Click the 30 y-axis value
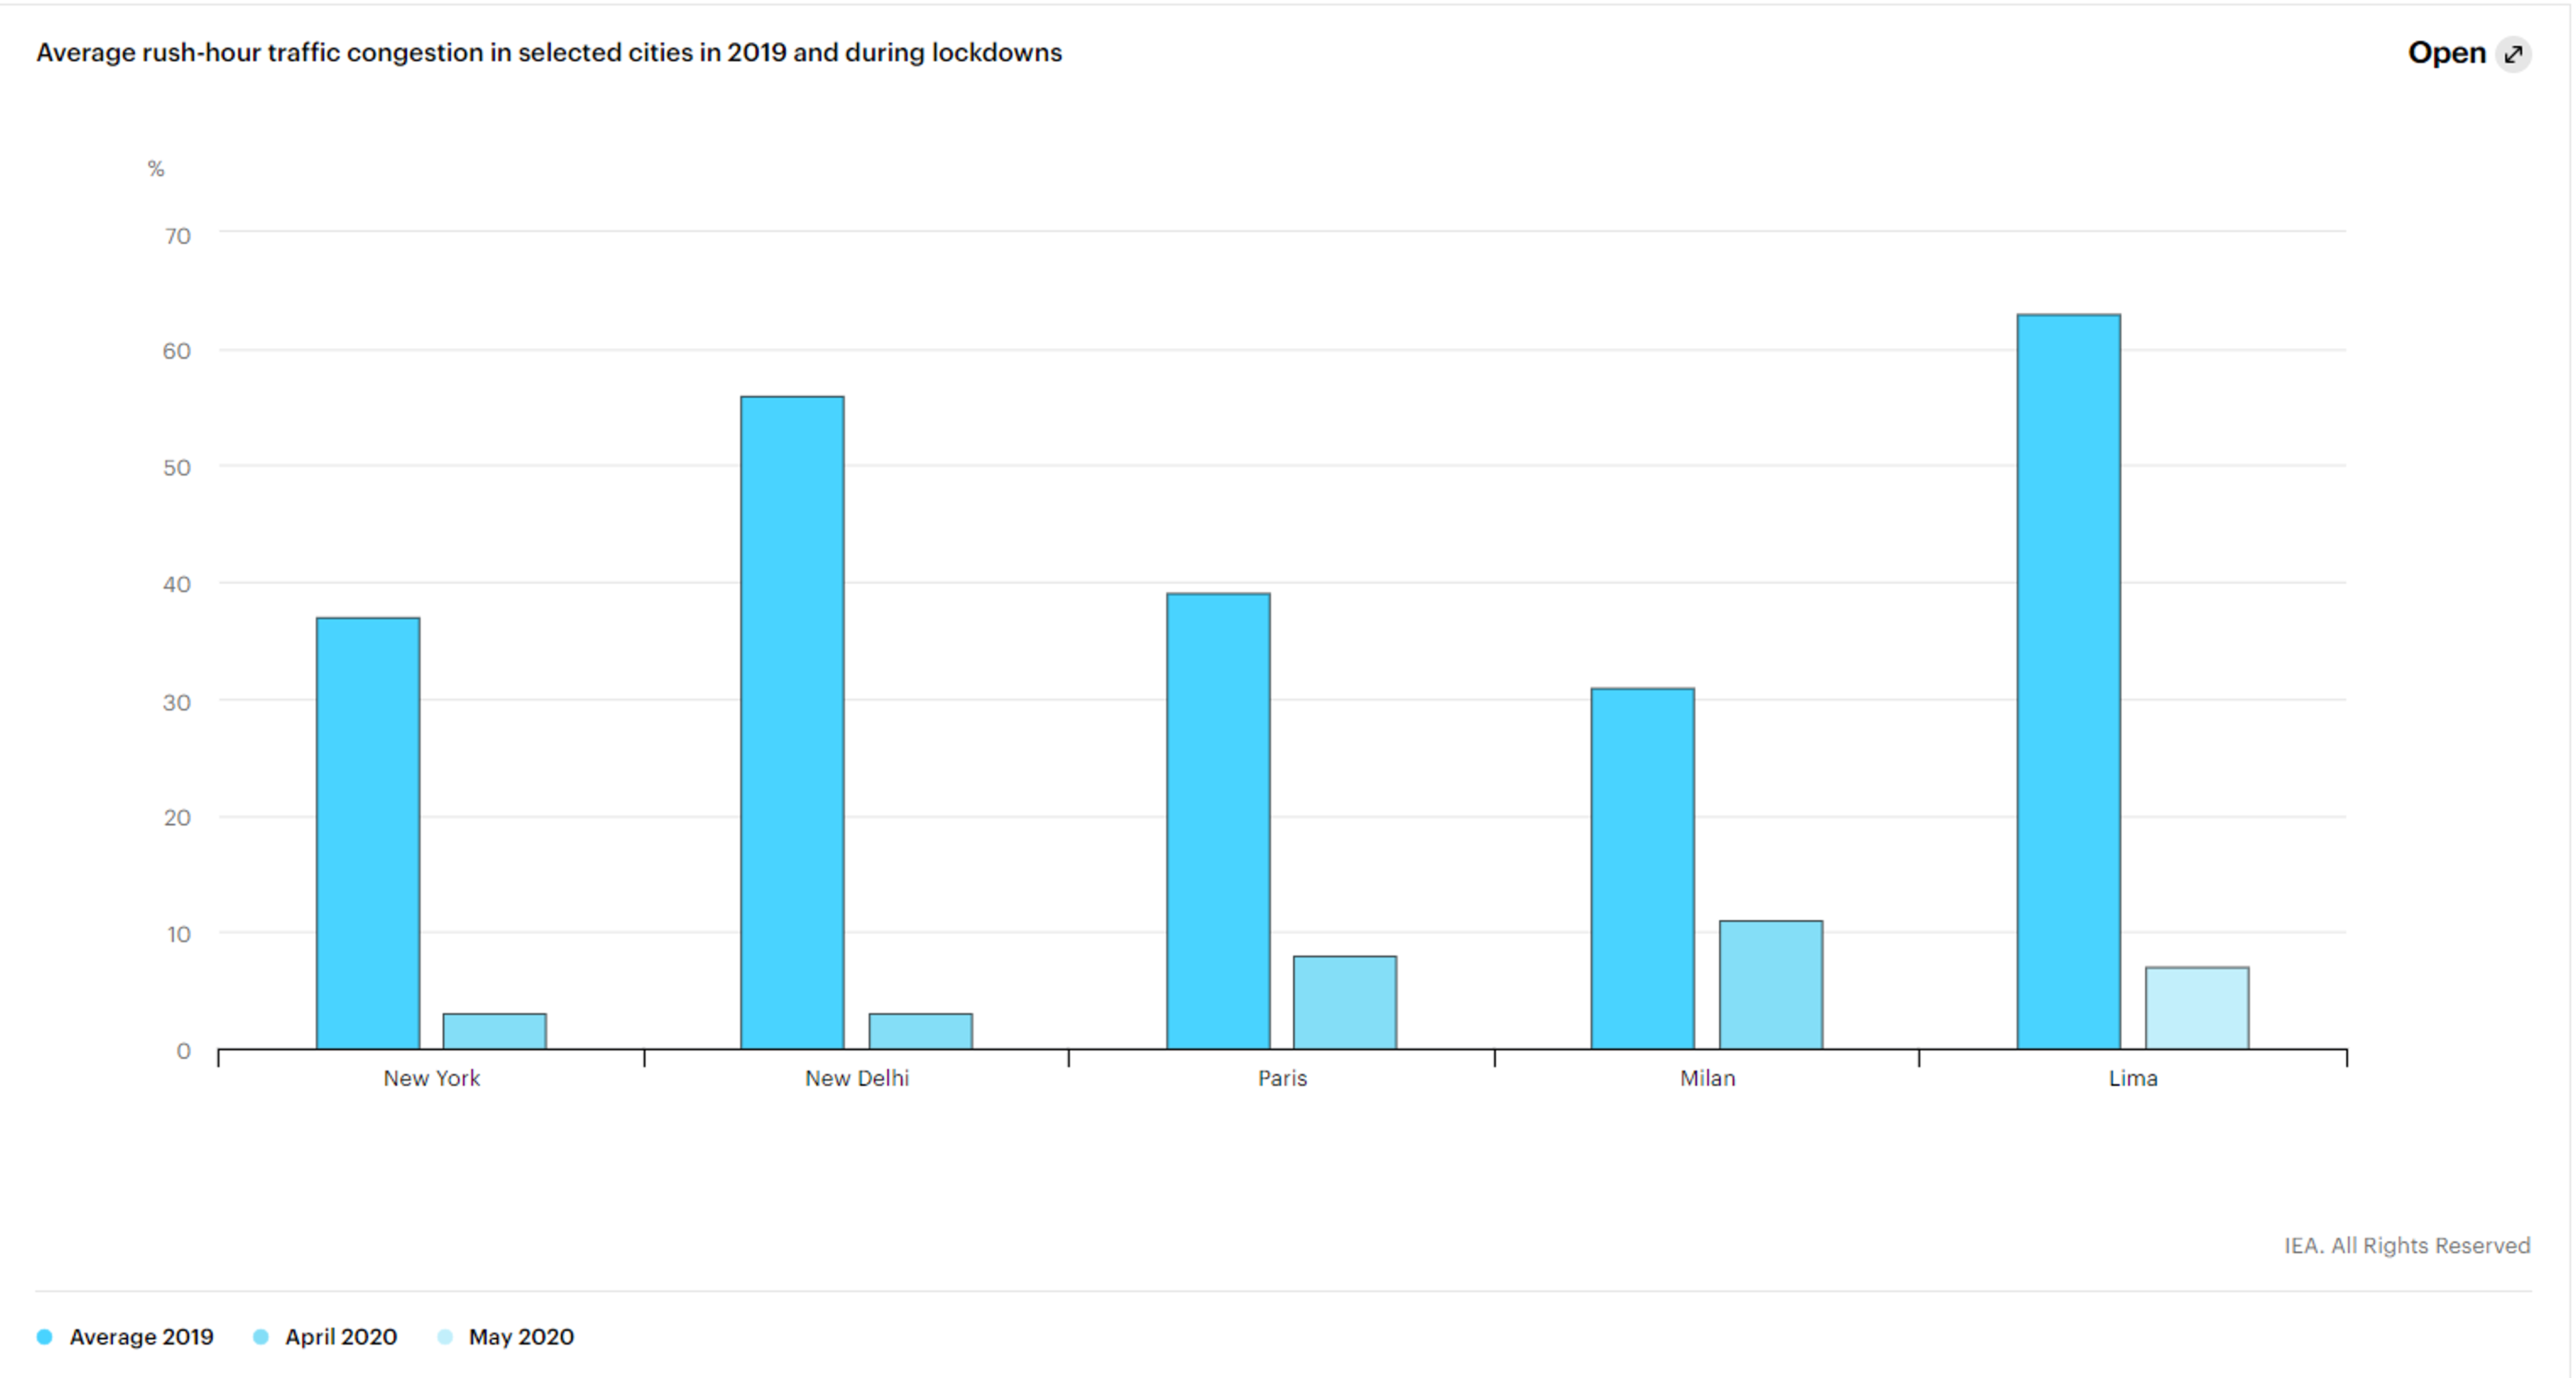The width and height of the screenshot is (2576, 1378). click(x=177, y=702)
